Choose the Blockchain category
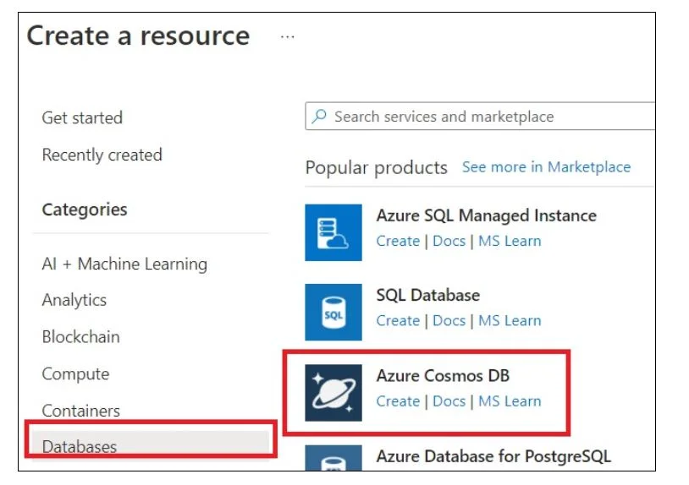 tap(81, 337)
